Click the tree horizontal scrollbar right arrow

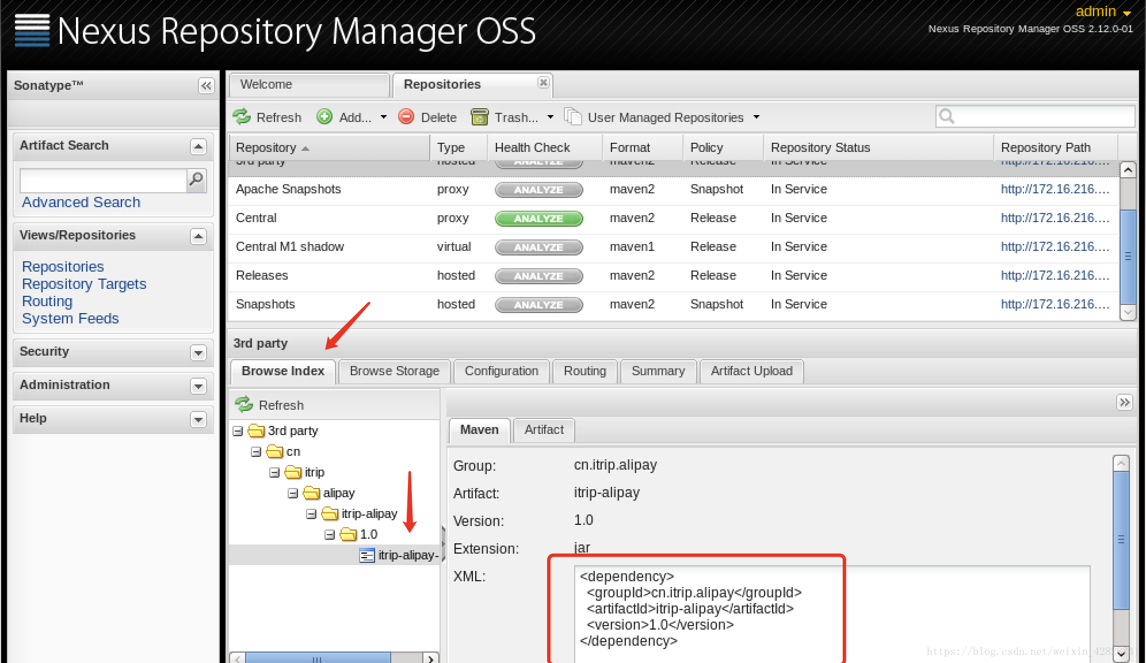[430, 658]
